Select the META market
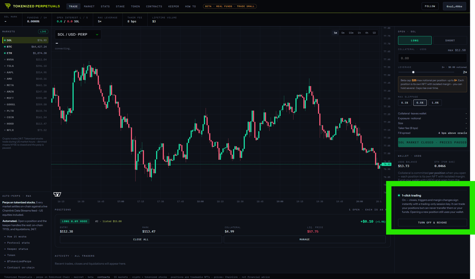475x279 pixels. click(x=25, y=85)
